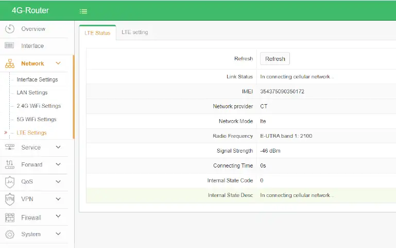Screen dimensions: 396x248
Task: Select the Network menu label
Action: [32, 63]
